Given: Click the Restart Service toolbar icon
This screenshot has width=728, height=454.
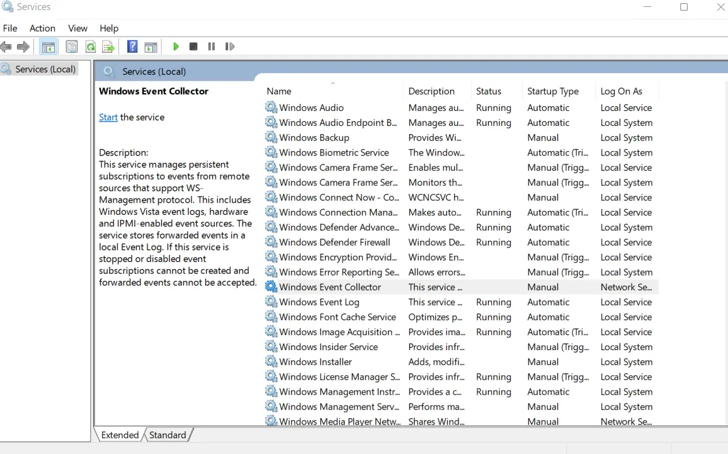Looking at the screenshot, I should (x=230, y=47).
